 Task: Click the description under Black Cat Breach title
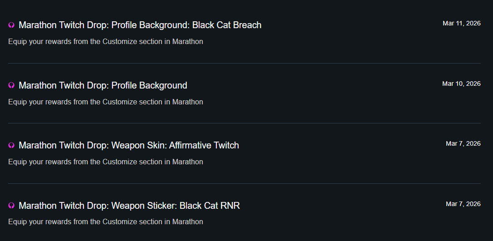pyautogui.click(x=106, y=42)
